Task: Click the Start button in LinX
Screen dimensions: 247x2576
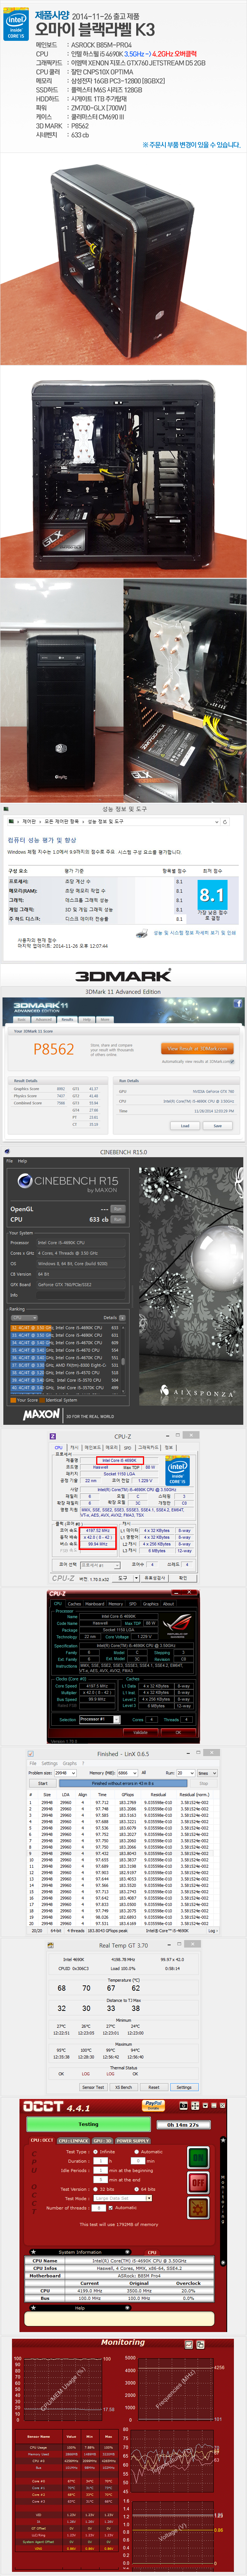Action: pyautogui.click(x=43, y=1783)
